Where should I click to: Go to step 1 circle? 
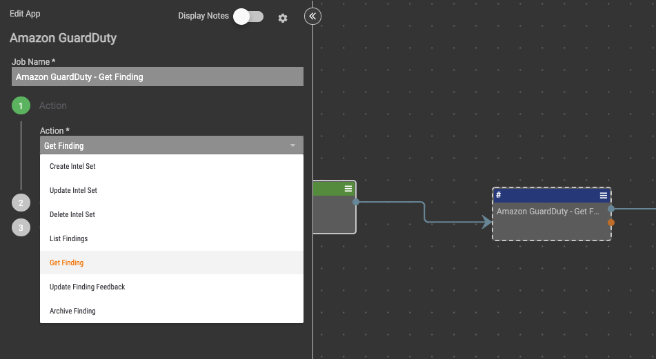click(21, 105)
